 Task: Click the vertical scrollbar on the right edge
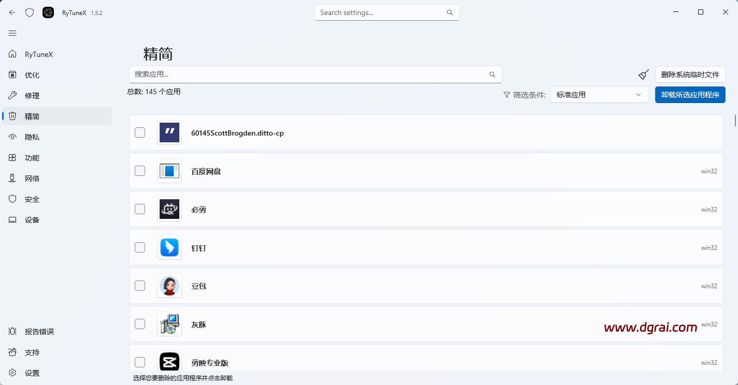735,120
